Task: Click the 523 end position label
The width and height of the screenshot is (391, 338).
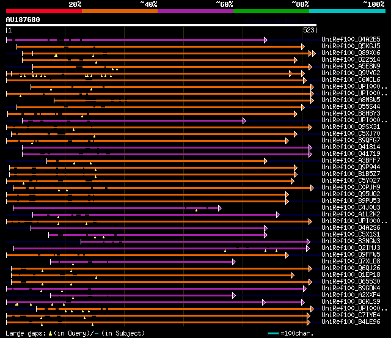Action: tap(309, 30)
